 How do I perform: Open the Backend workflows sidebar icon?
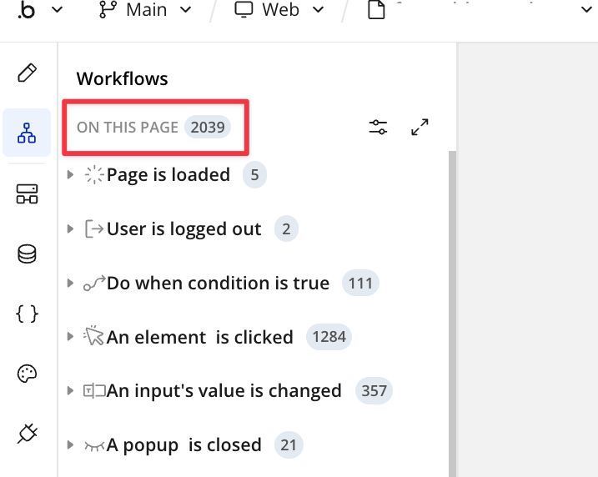tap(27, 193)
